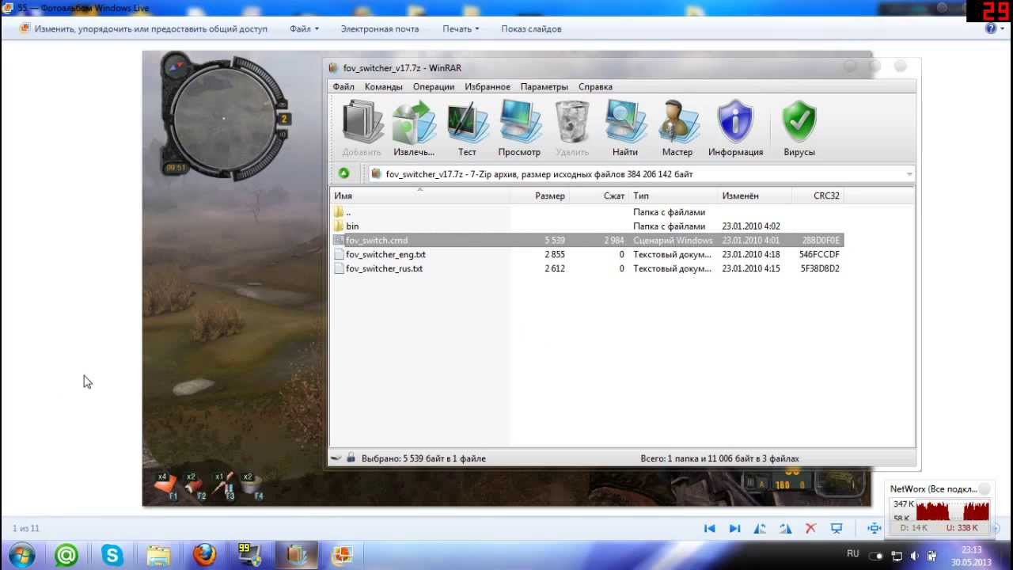The height and width of the screenshot is (570, 1013).
Task: Start the Вирусы virus scan tool
Action: [x=799, y=128]
